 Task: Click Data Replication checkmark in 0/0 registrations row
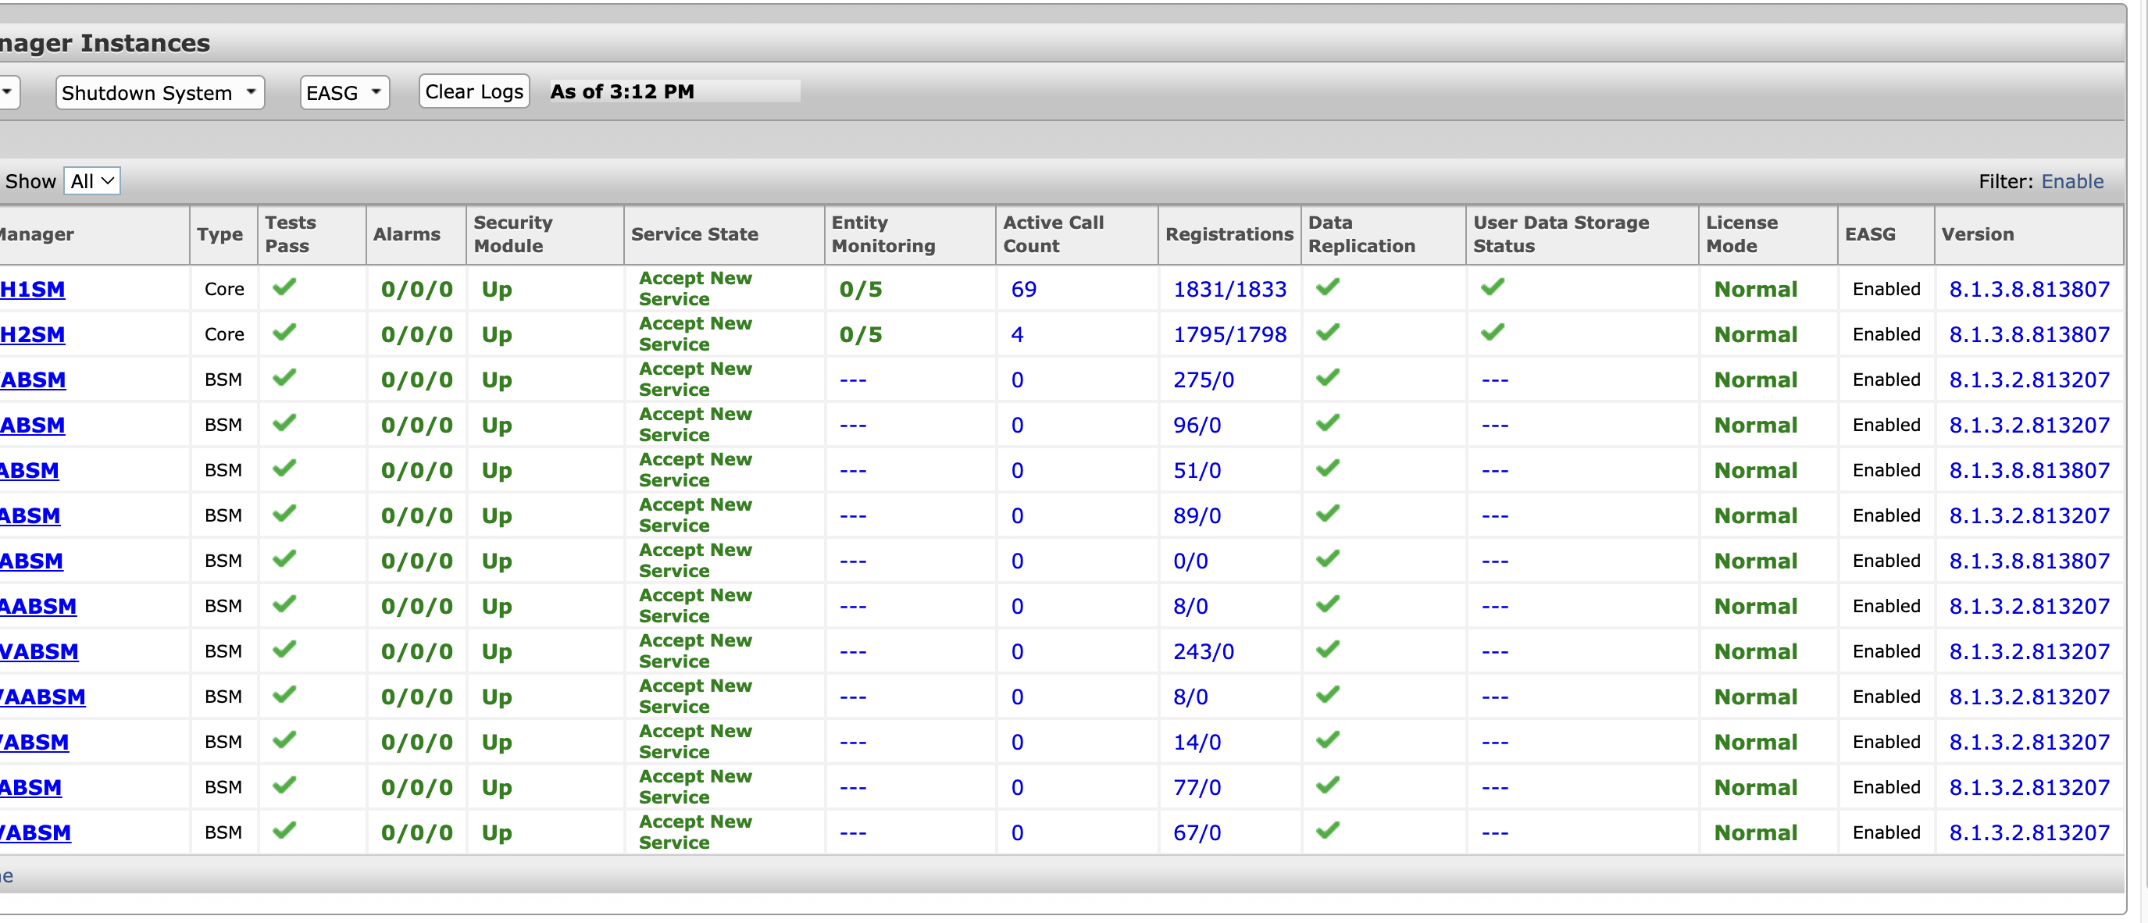click(x=1328, y=559)
